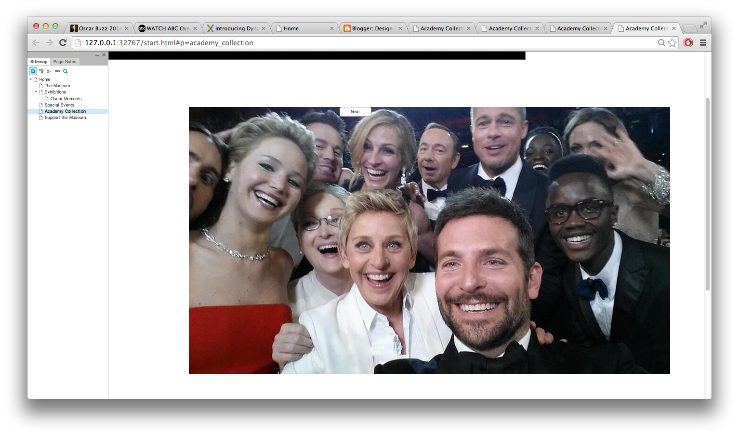The height and width of the screenshot is (437, 739).
Task: Switch to the Blogger: Design tab
Action: 373,28
